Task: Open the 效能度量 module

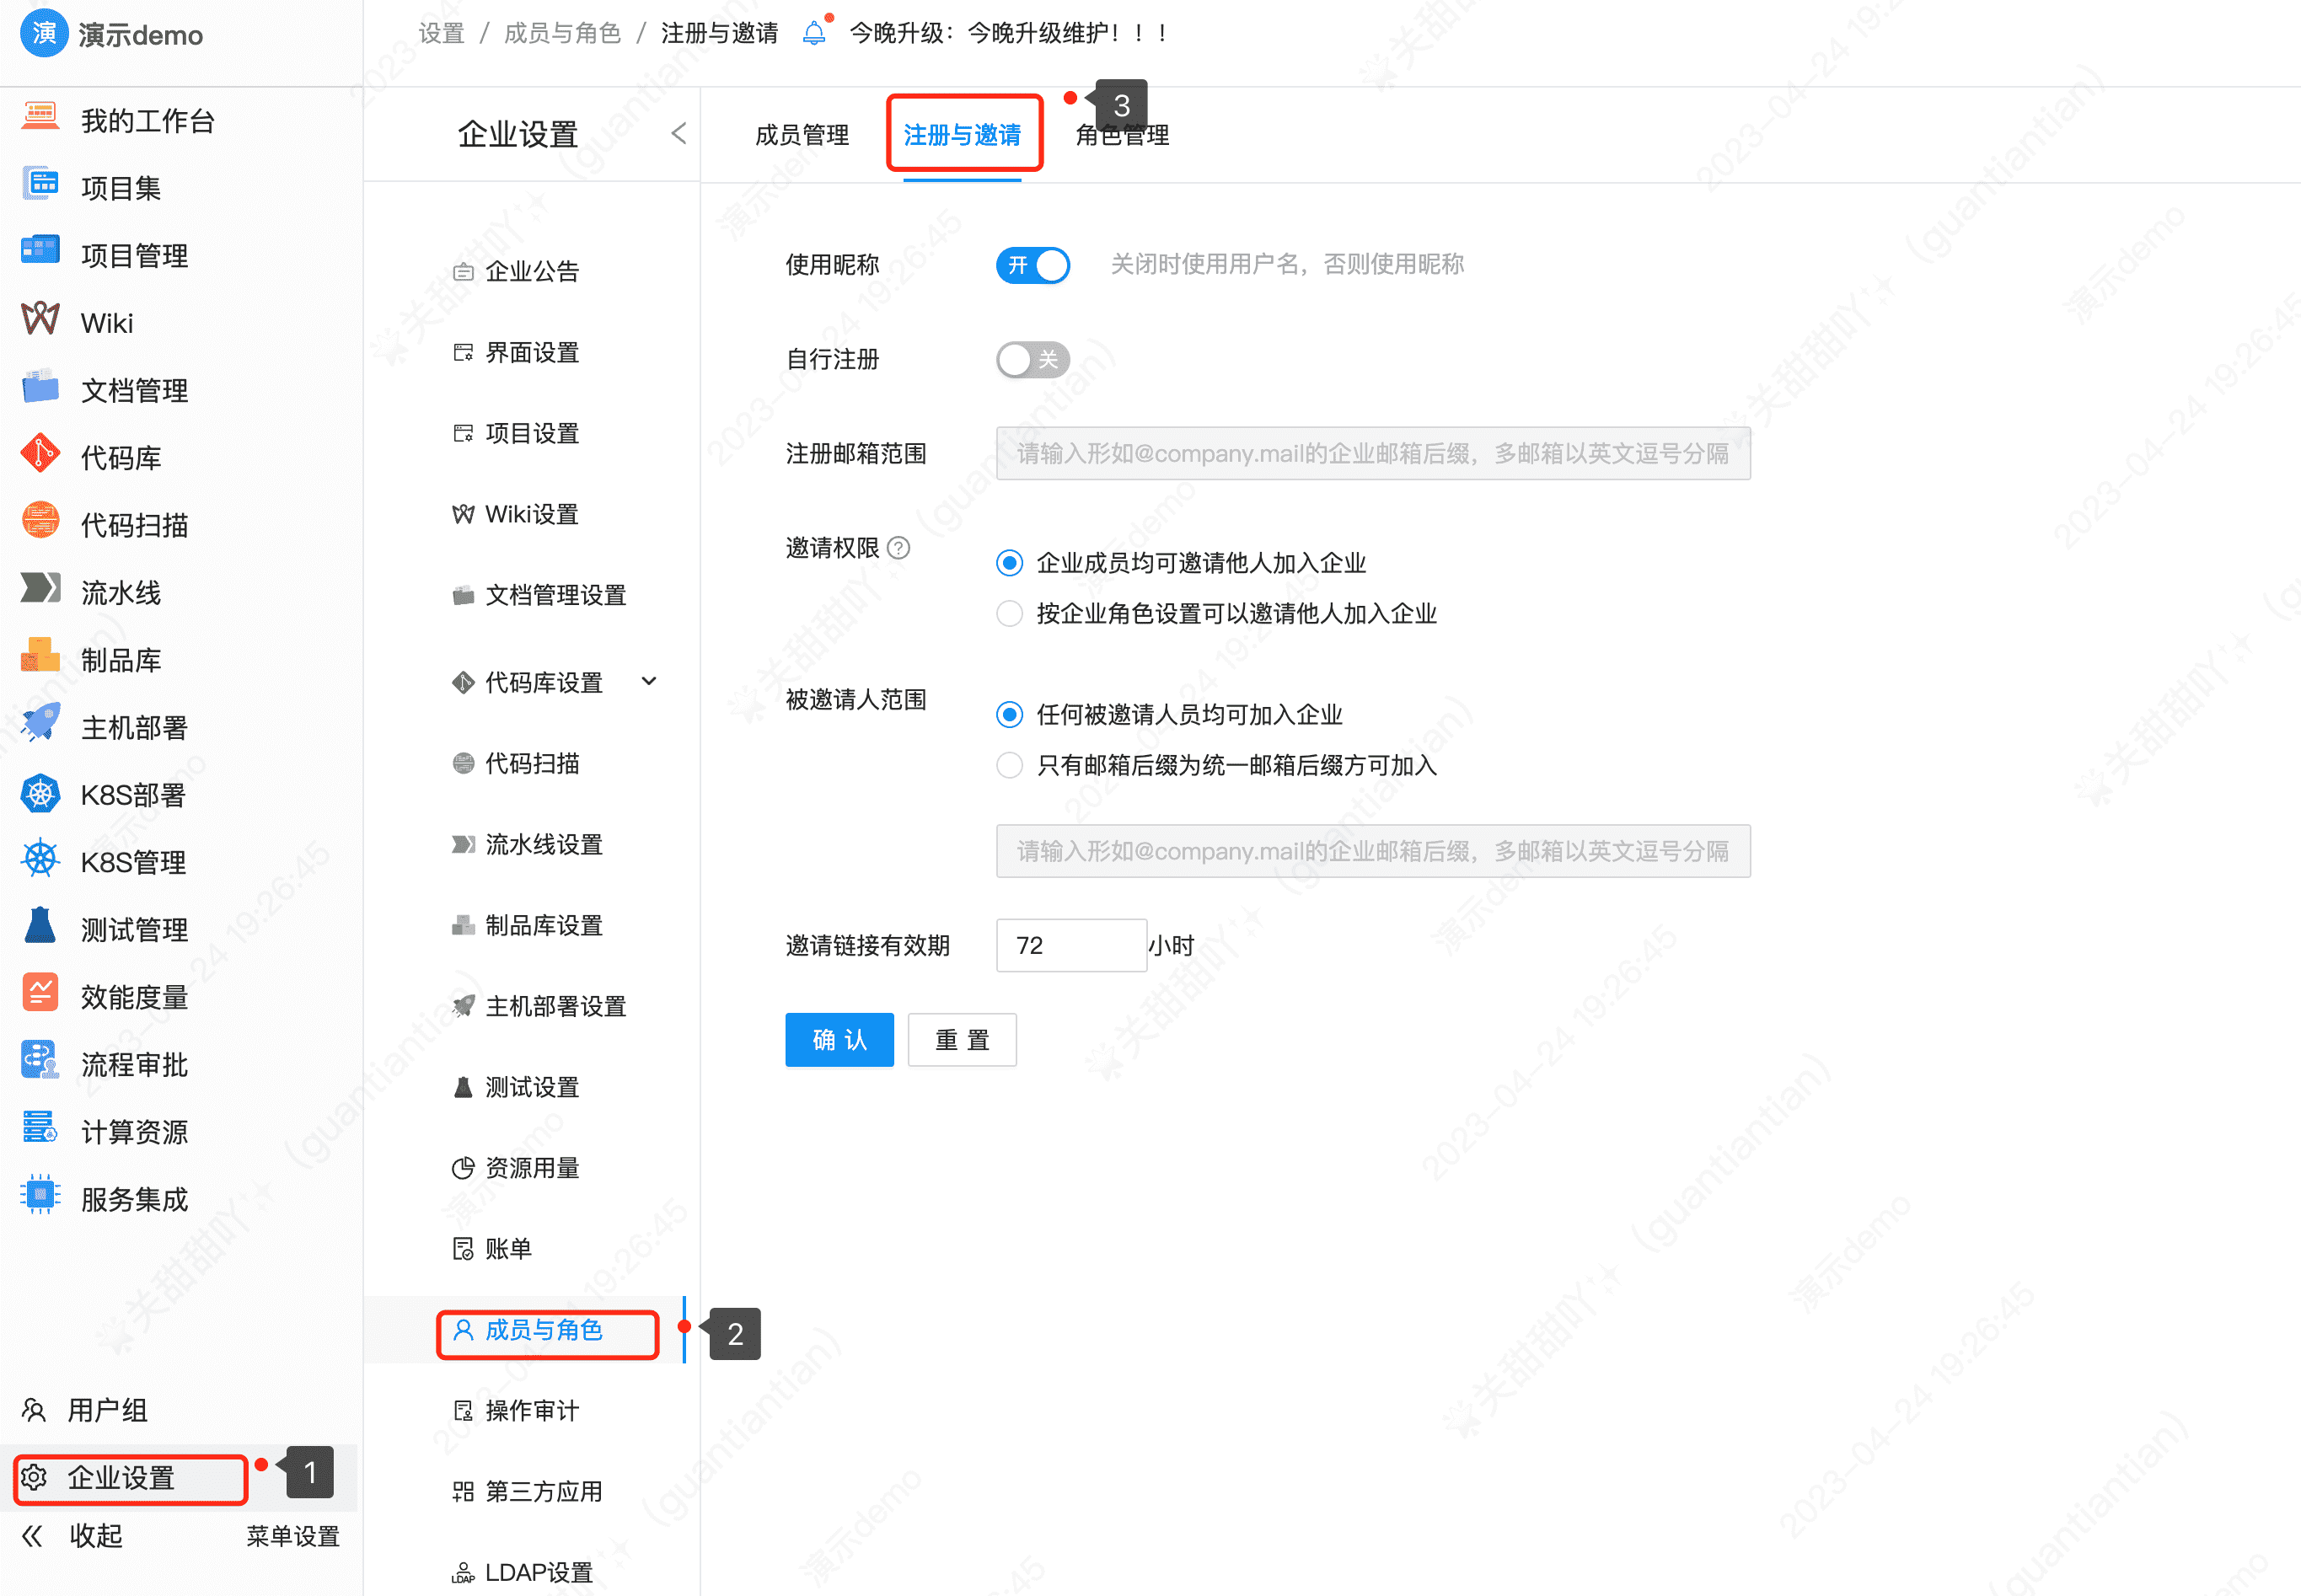Action: (134, 995)
